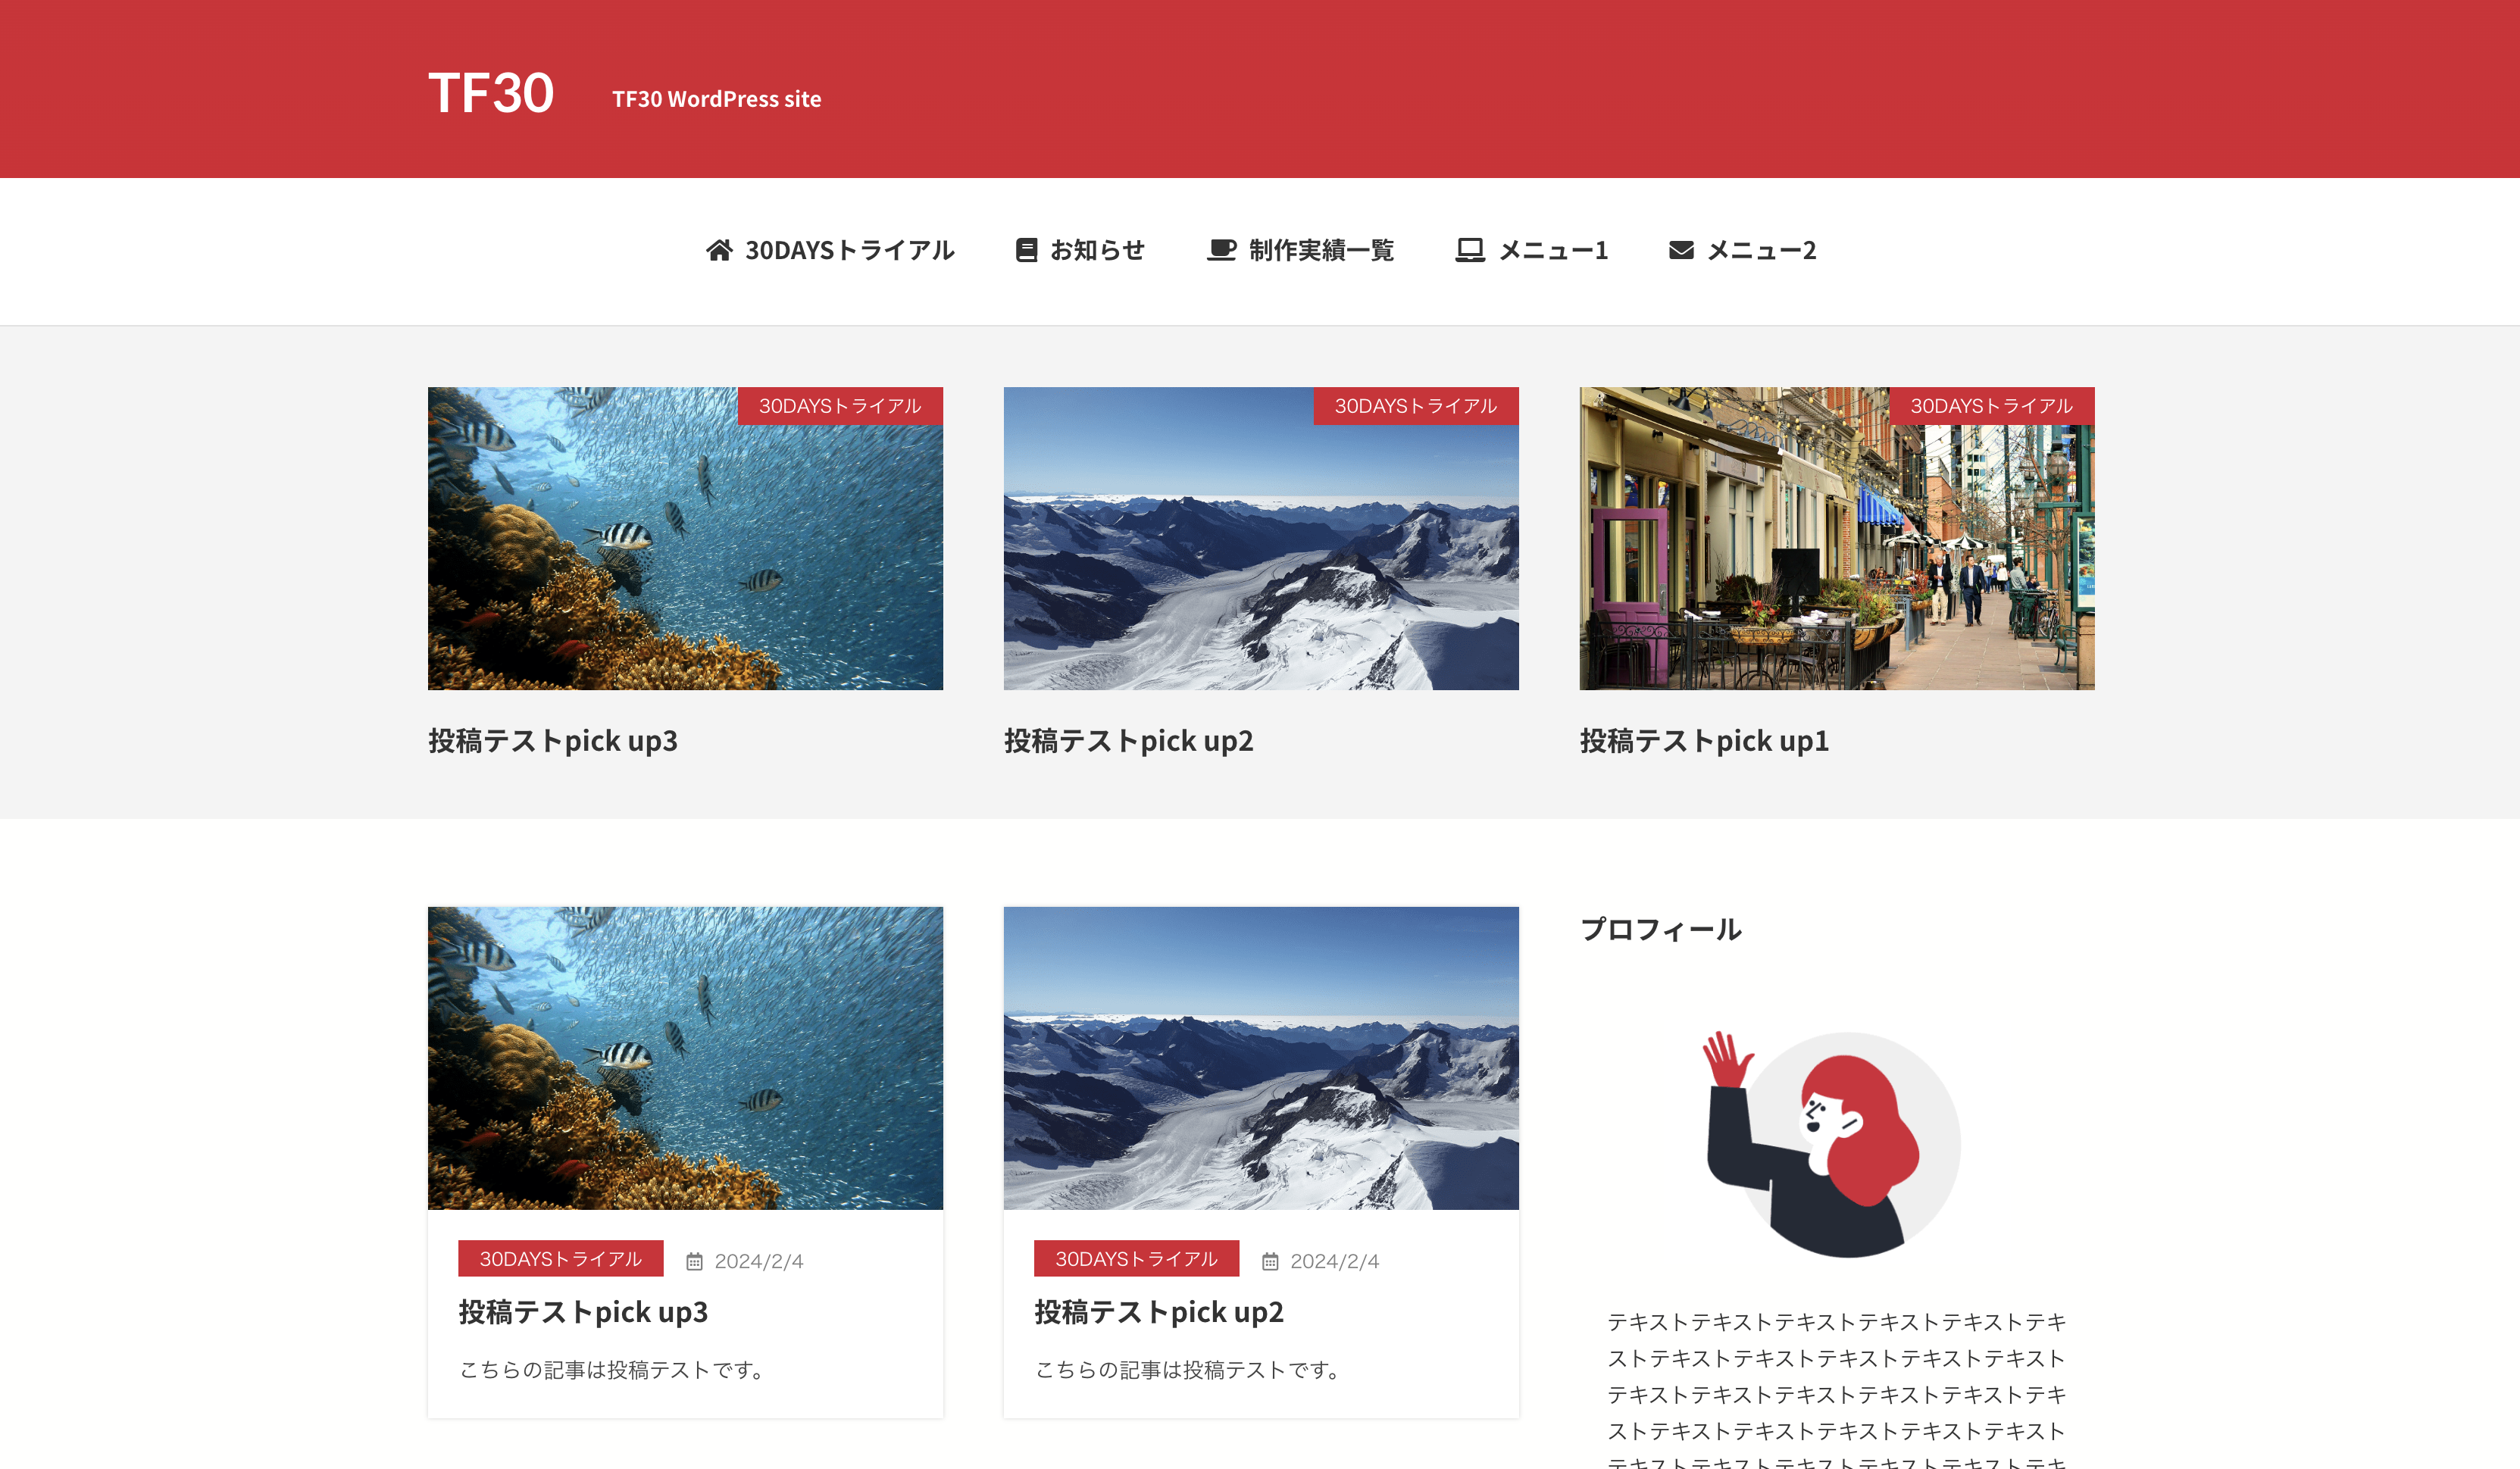Open the 制作実績一覧 menu item

1321,250
